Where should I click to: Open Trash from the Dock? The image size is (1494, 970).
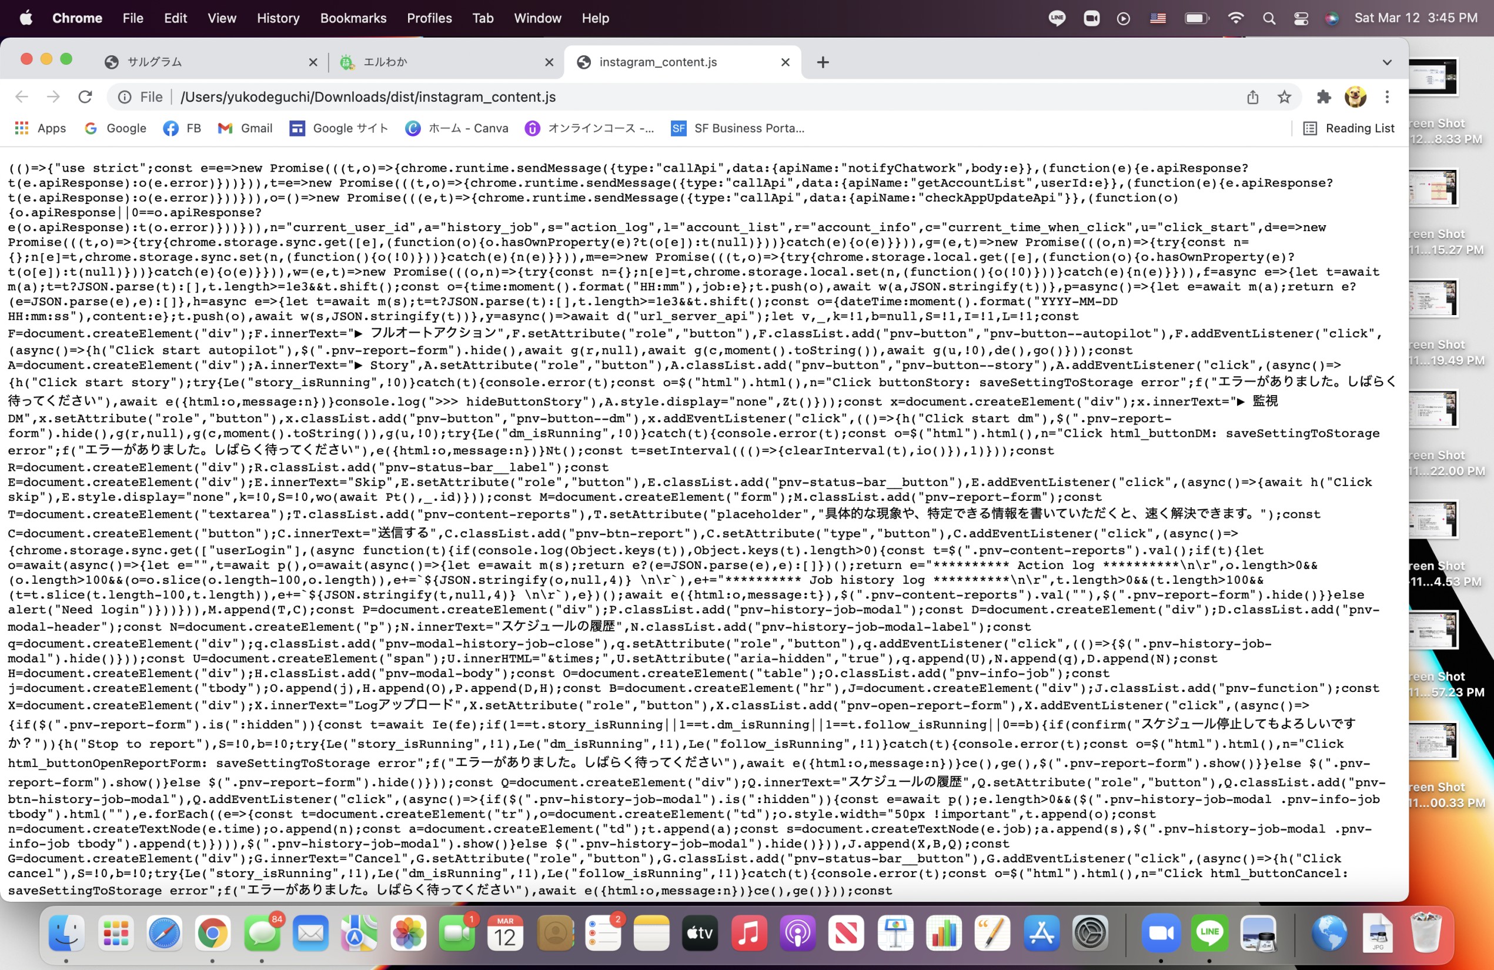[x=1426, y=933]
